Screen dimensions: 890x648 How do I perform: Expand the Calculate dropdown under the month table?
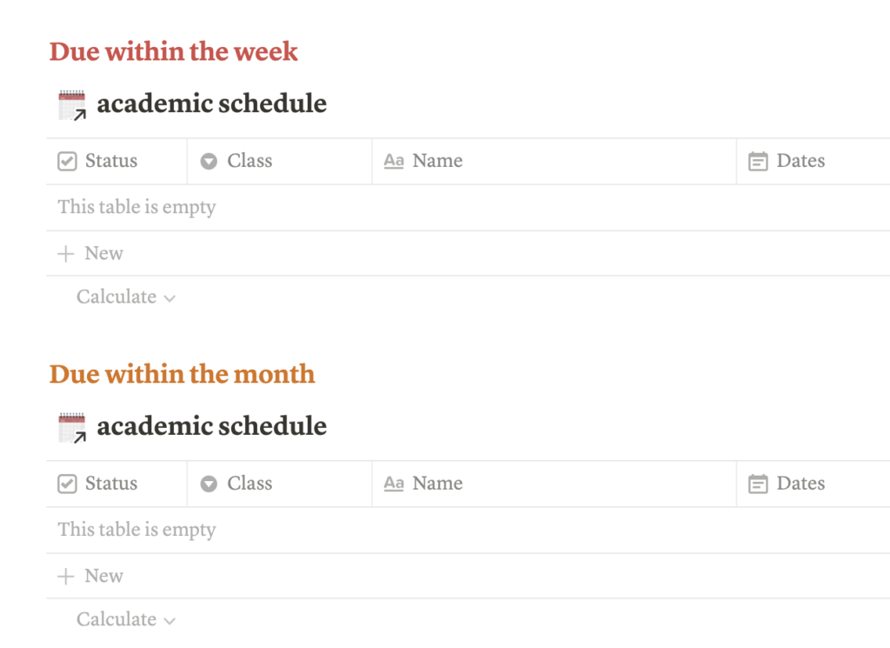point(116,619)
